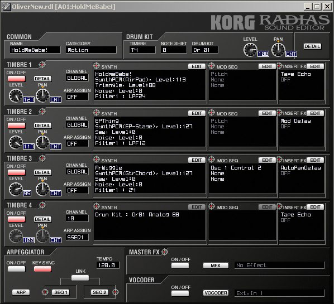Image resolution: width=334 pixels, height=304 pixels.
Task: Click Timbre 3 INSERT FX EDIT button
Action: tap(315, 160)
